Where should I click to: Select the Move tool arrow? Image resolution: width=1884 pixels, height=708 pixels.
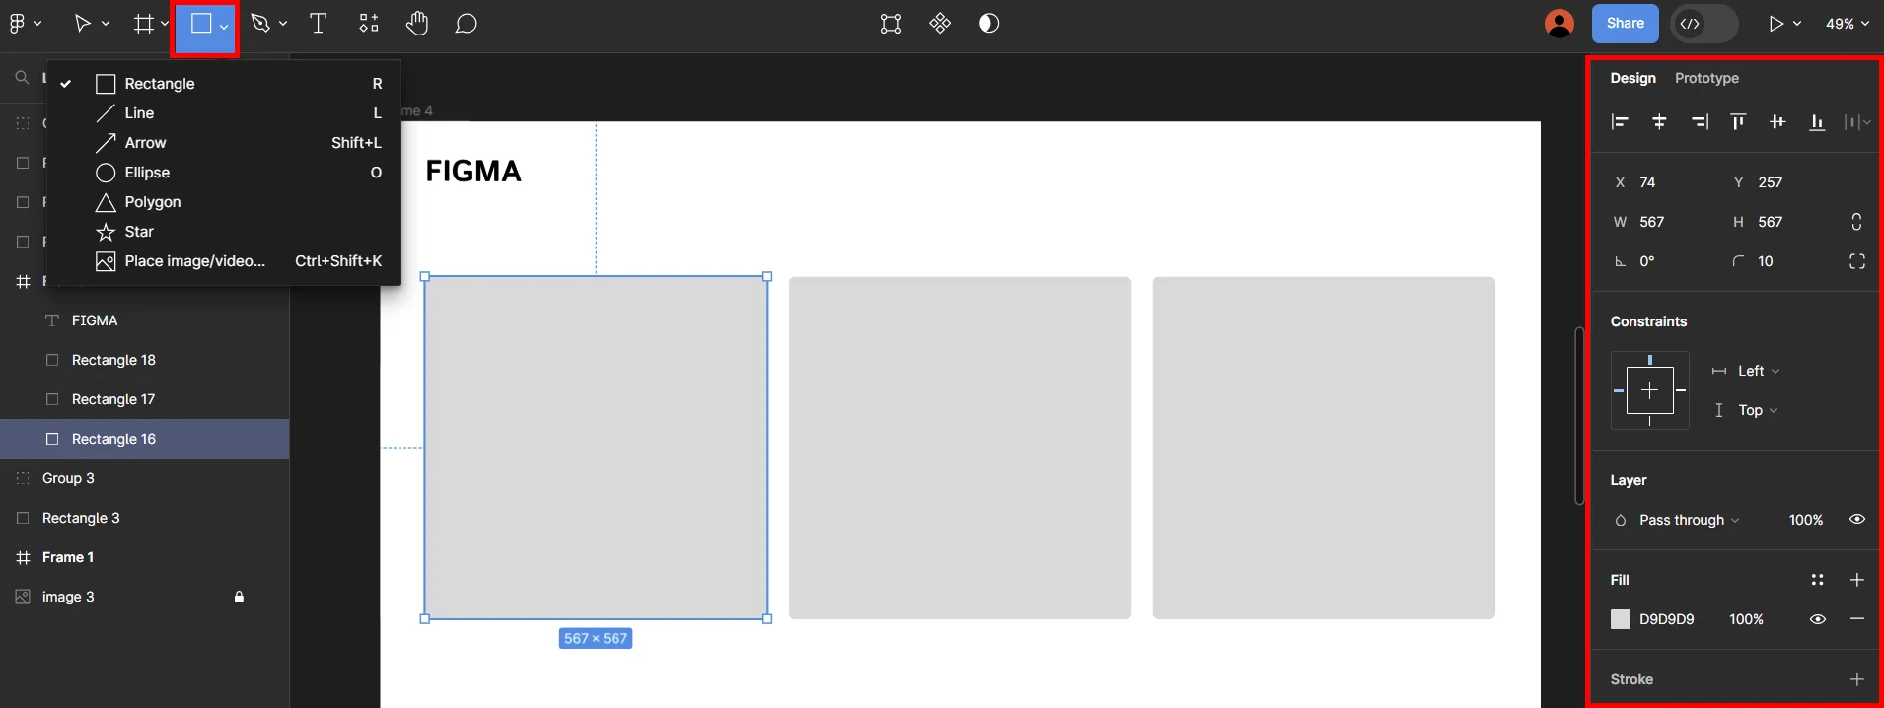click(x=83, y=24)
